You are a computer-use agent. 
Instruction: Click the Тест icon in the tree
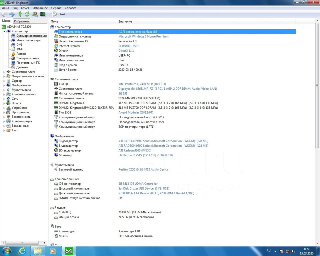click(x=8, y=130)
